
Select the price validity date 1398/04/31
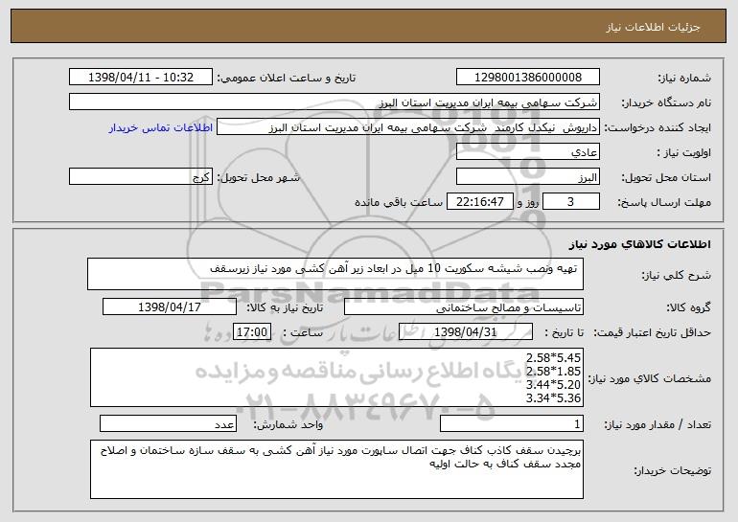point(466,331)
